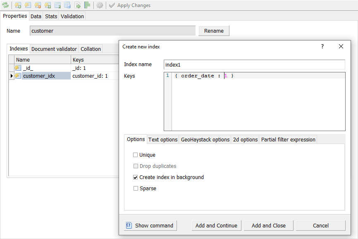Enable the Unique checkbox

(x=136, y=155)
